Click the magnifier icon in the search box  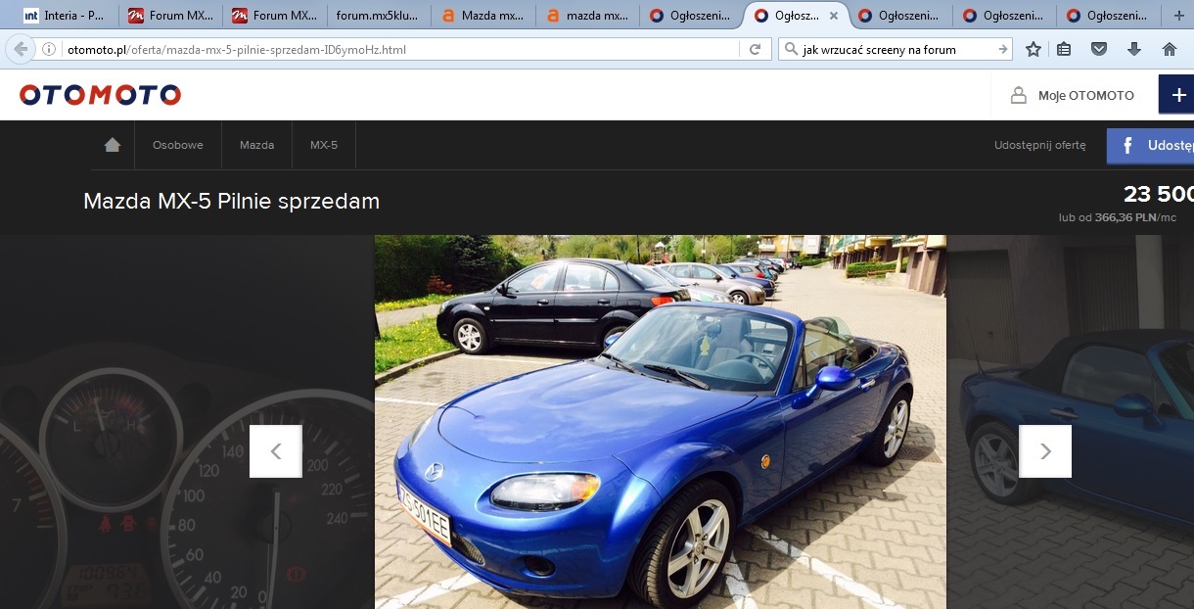791,49
